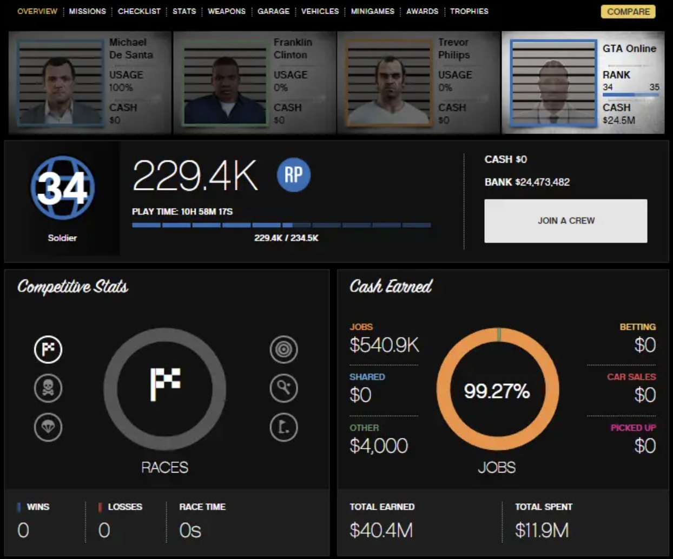Open the Overview tab

(37, 11)
